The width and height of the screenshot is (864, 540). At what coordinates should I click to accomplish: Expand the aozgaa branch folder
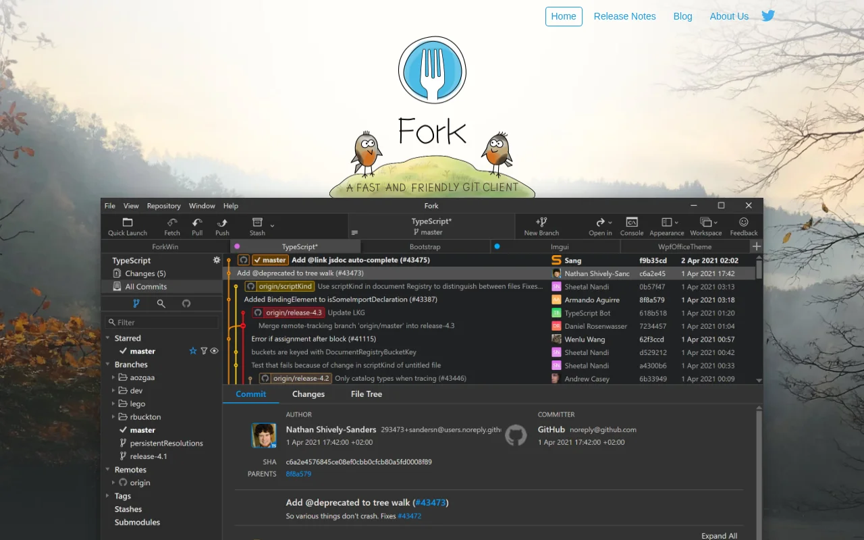113,377
